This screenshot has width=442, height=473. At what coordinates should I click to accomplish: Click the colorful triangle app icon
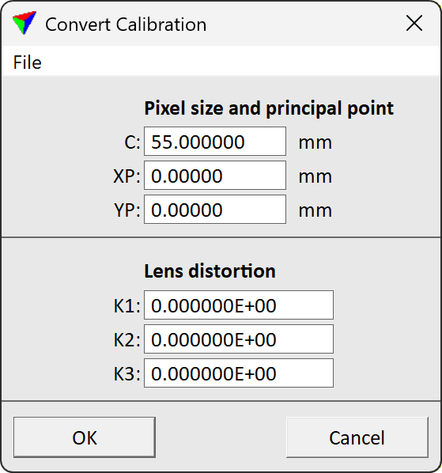tap(25, 23)
